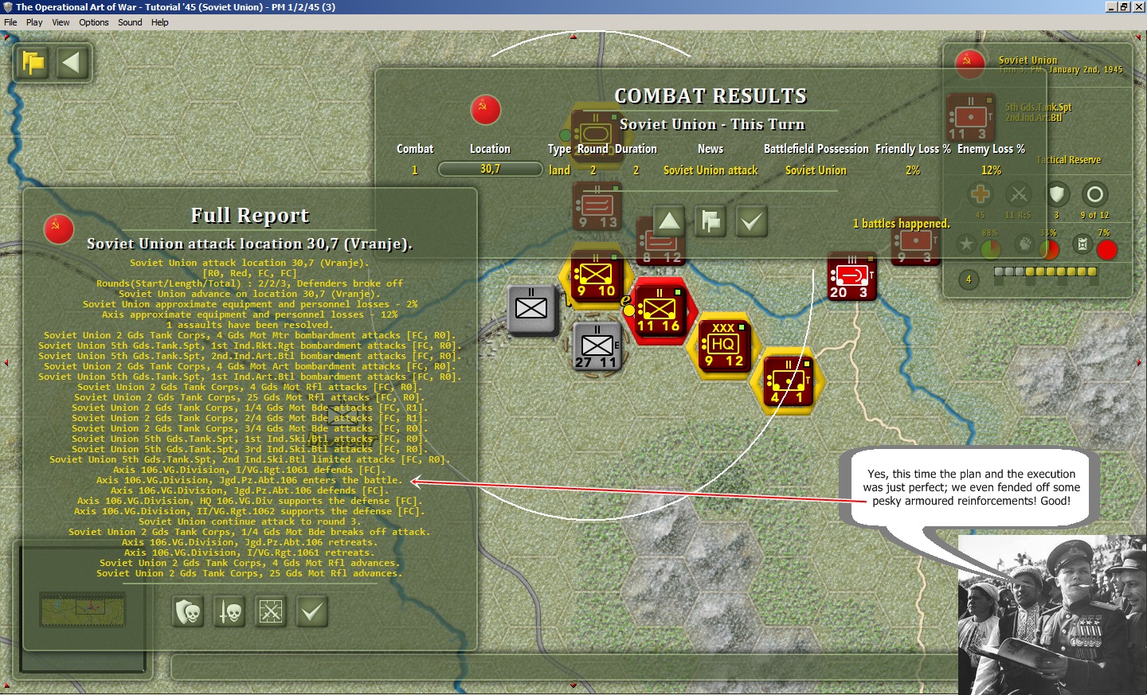Click the up triangle button in Combat Results
The height and width of the screenshot is (695, 1147).
(x=670, y=221)
